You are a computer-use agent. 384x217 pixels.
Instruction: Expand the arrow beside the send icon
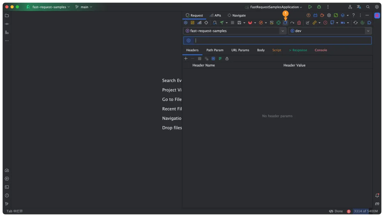point(226,23)
